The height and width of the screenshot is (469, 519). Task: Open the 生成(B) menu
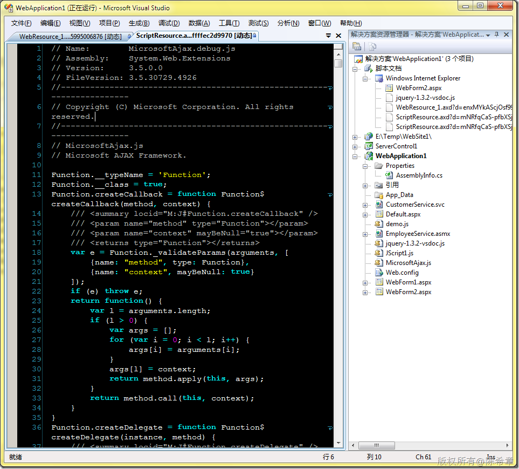139,23
